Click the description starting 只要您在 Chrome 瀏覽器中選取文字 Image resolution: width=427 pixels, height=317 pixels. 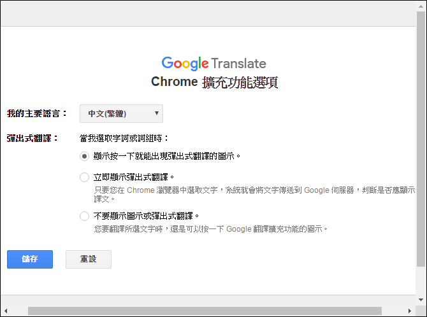(x=254, y=194)
